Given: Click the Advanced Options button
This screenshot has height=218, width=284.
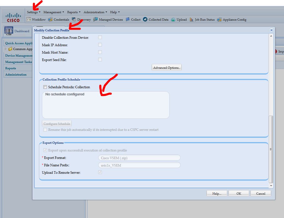Looking at the screenshot, I should [x=167, y=68].
